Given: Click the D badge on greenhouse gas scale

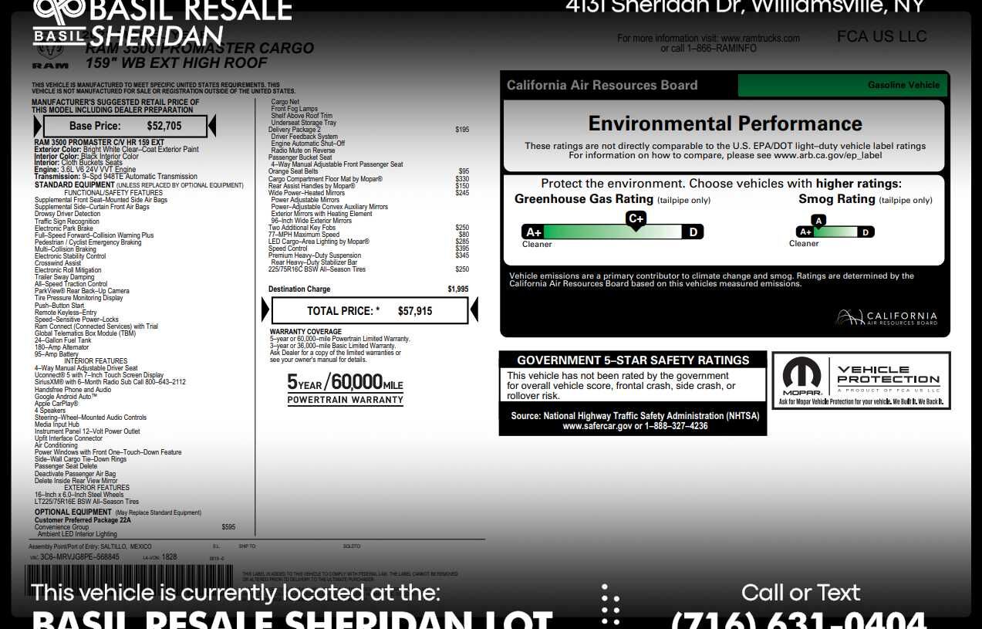Looking at the screenshot, I should point(693,232).
